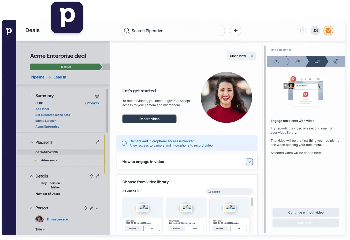Click the green 0 days pipeline stage bar
The height and width of the screenshot is (240, 350).
(x=66, y=67)
